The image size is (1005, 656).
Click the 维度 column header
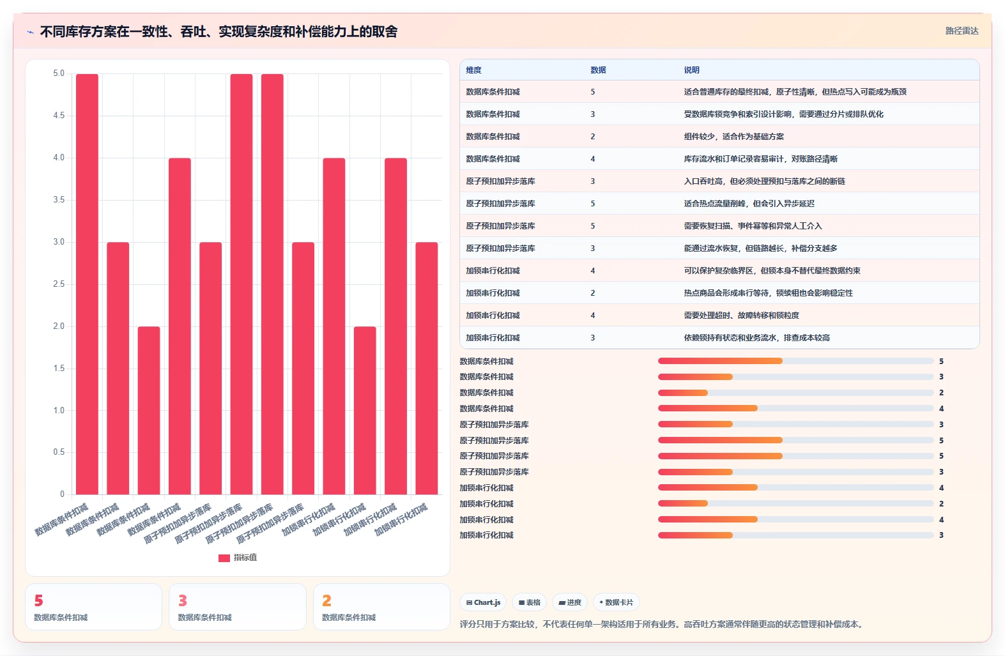[473, 70]
